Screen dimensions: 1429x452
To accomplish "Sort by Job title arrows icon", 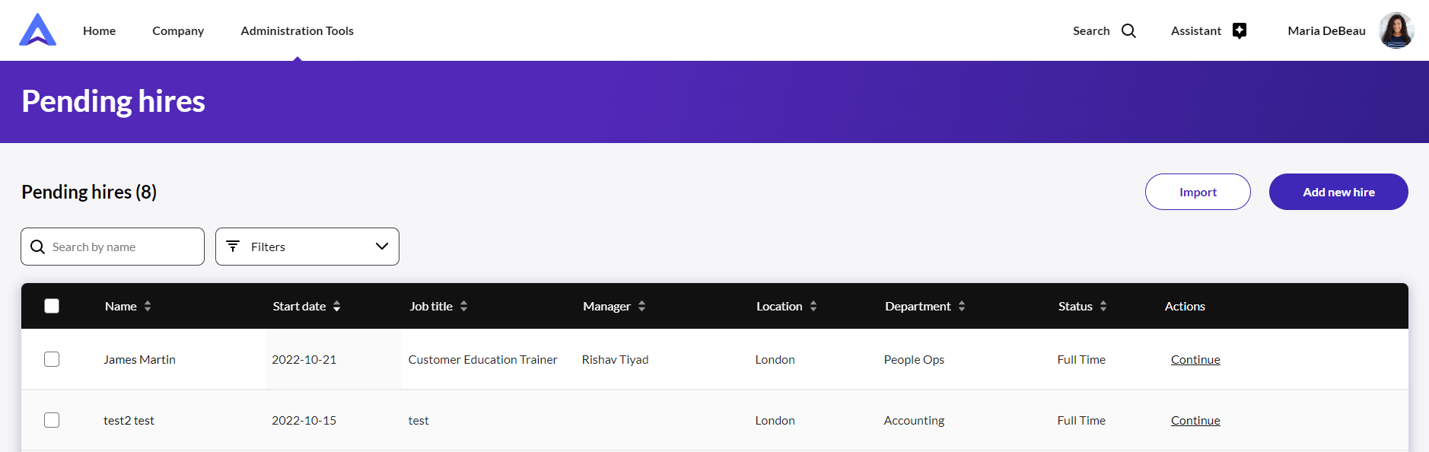I will point(463,307).
